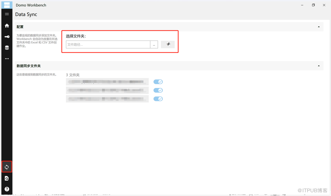Select the Data Sync icon in sidebar

click(7, 167)
